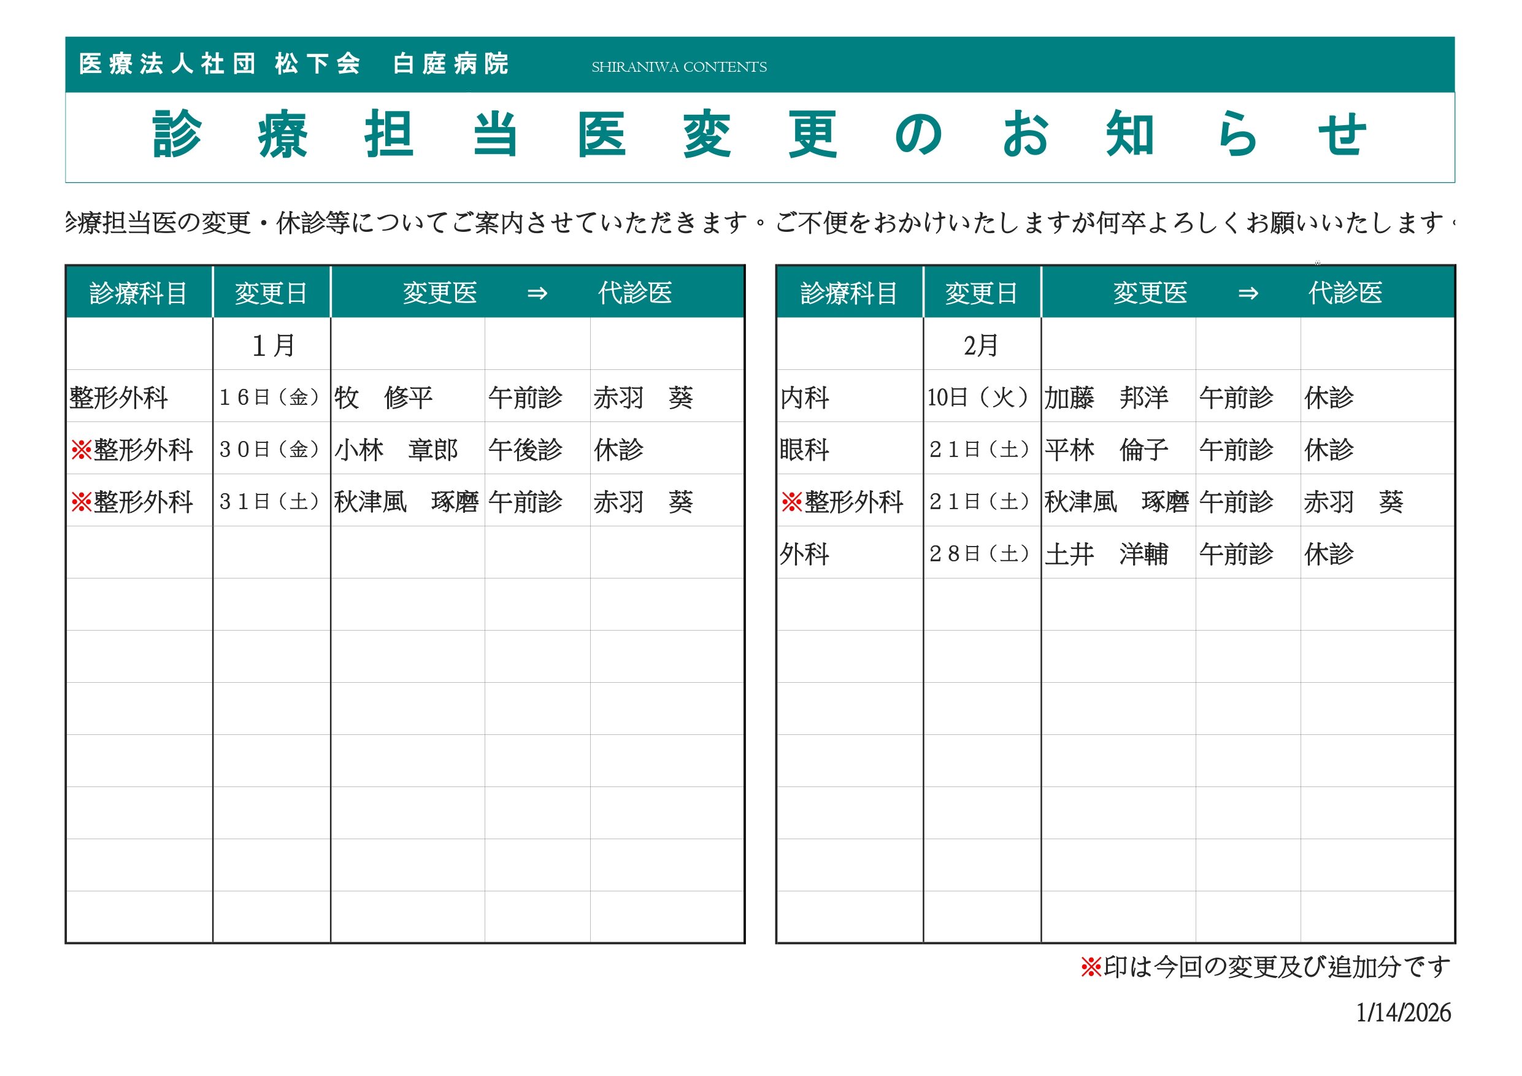This screenshot has height=1076, width=1522.
Task: Select the 牧 修平 doctor cell
Action: [383, 398]
